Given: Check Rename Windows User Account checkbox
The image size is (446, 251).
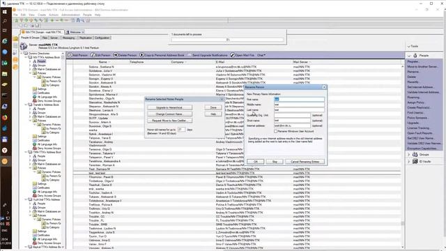Looking at the screenshot, I should pos(276,131).
